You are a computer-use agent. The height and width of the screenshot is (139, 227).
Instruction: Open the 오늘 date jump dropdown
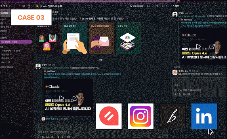point(102,60)
